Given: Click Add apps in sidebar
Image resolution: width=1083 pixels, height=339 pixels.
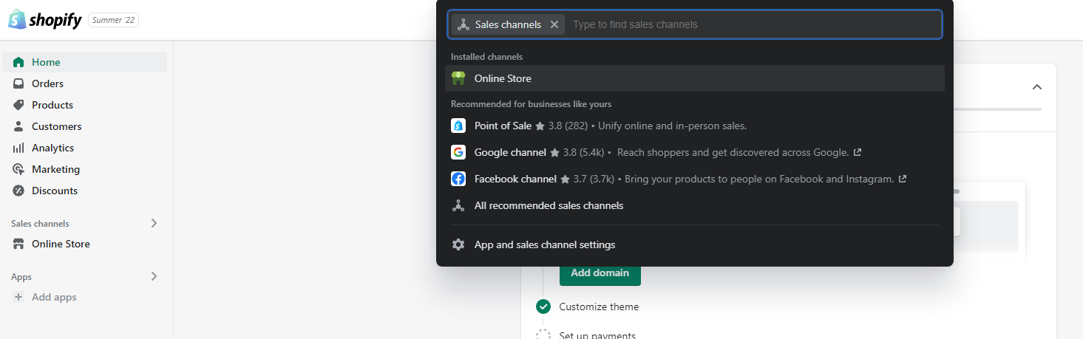Looking at the screenshot, I should point(54,297).
